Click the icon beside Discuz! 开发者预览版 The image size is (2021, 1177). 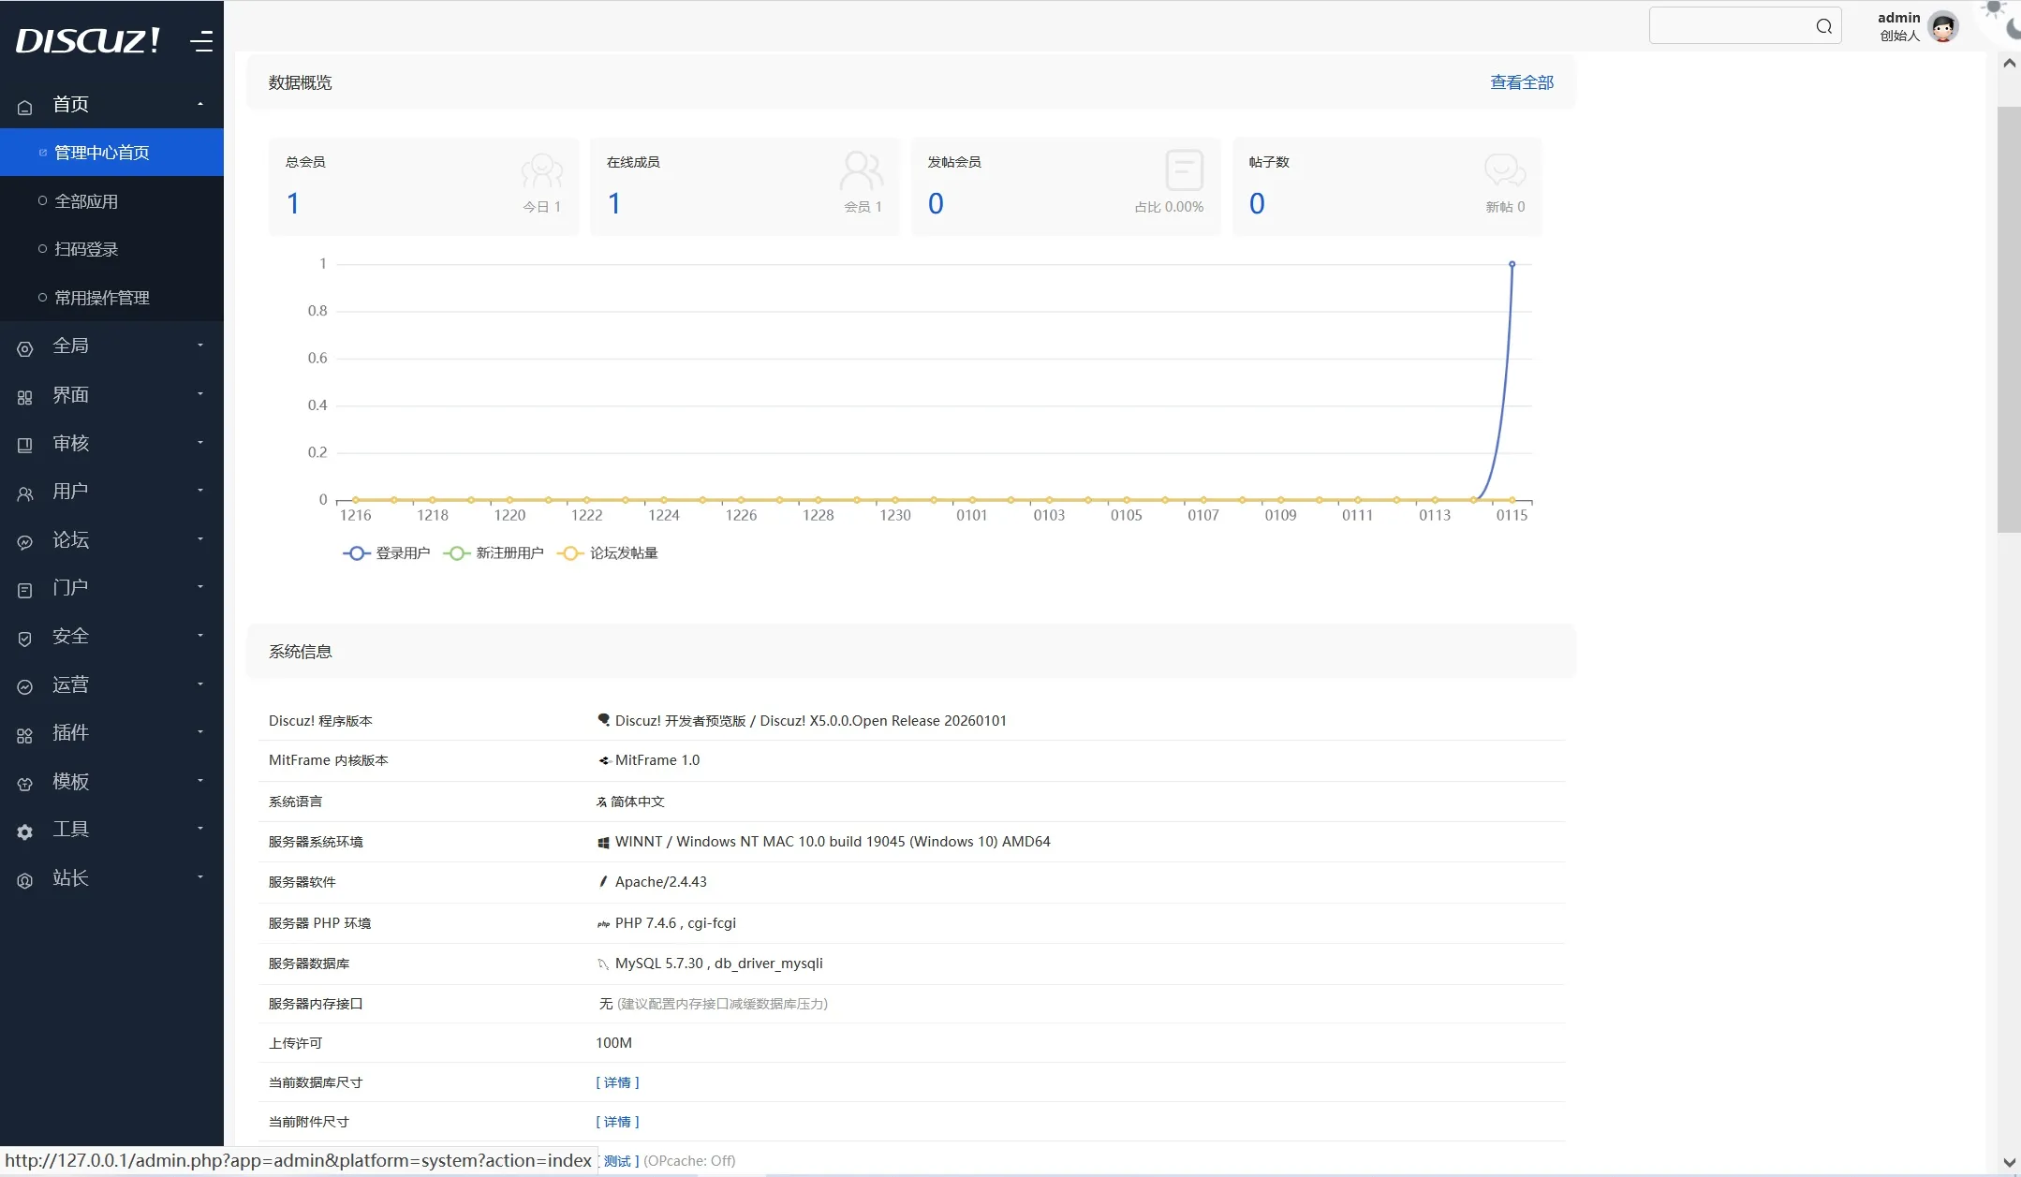click(603, 720)
